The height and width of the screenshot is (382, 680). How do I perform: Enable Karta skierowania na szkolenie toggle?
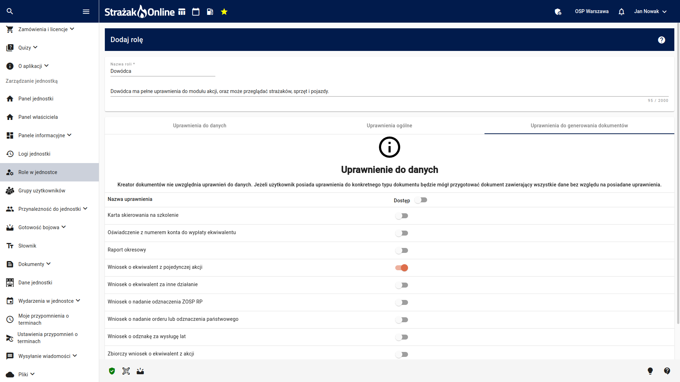coord(402,216)
